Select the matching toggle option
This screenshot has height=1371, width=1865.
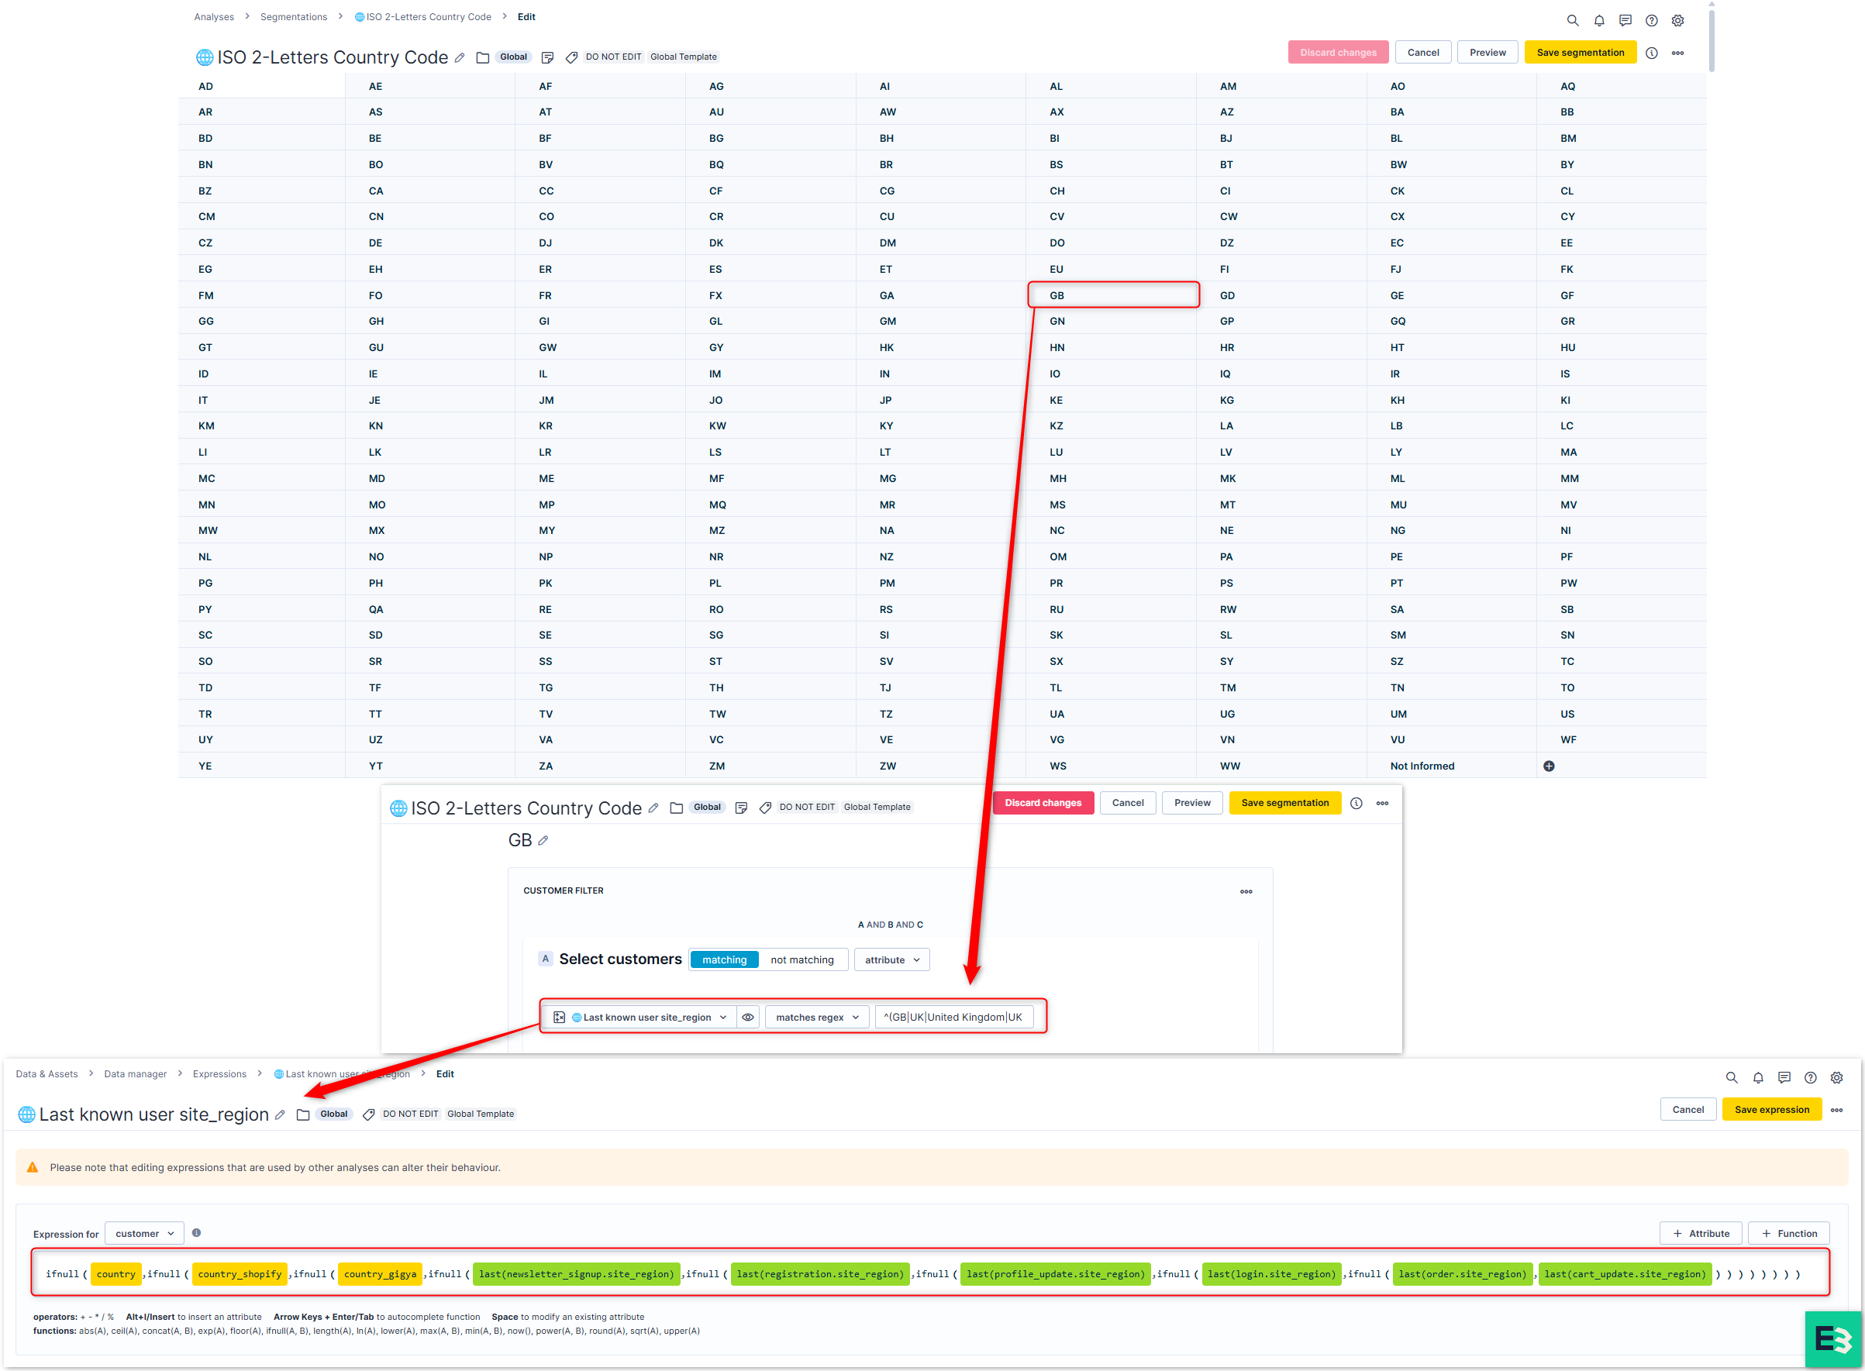tap(724, 959)
